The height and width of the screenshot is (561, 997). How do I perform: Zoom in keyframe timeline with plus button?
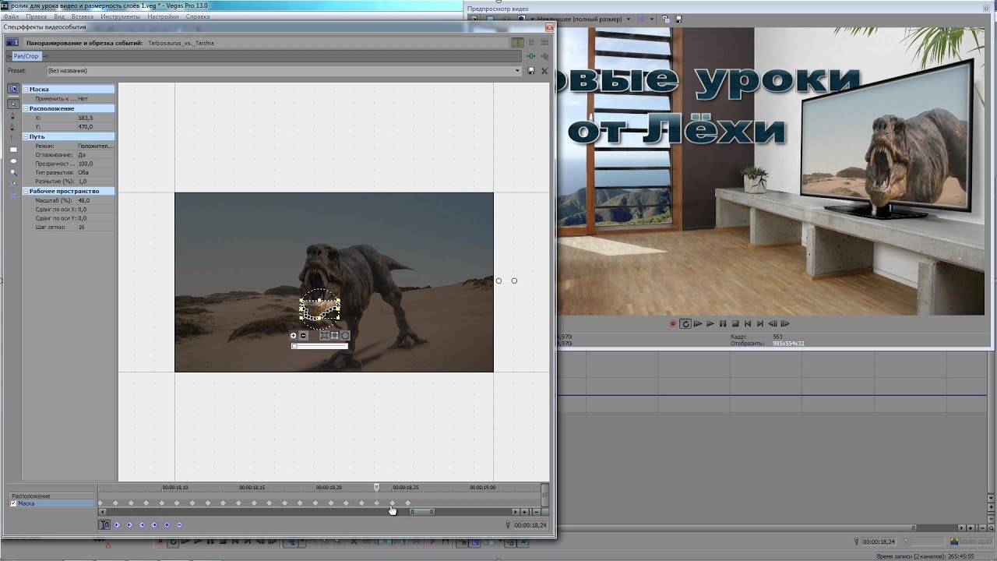point(524,512)
